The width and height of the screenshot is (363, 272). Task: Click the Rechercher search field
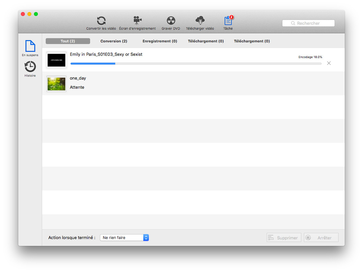308,23
